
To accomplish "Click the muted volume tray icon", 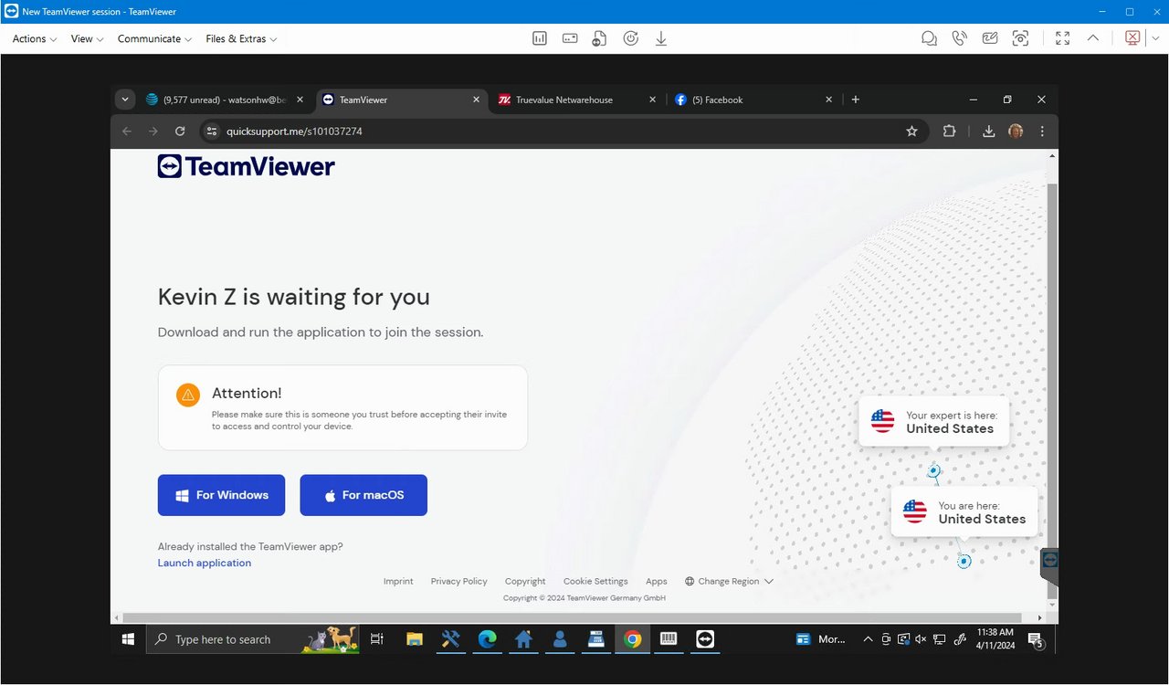I will pos(921,639).
